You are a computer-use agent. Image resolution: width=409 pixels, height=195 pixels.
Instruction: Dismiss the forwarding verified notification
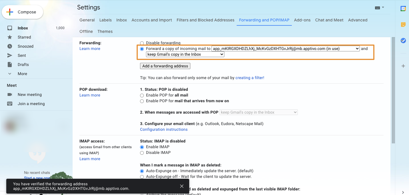click(182, 186)
